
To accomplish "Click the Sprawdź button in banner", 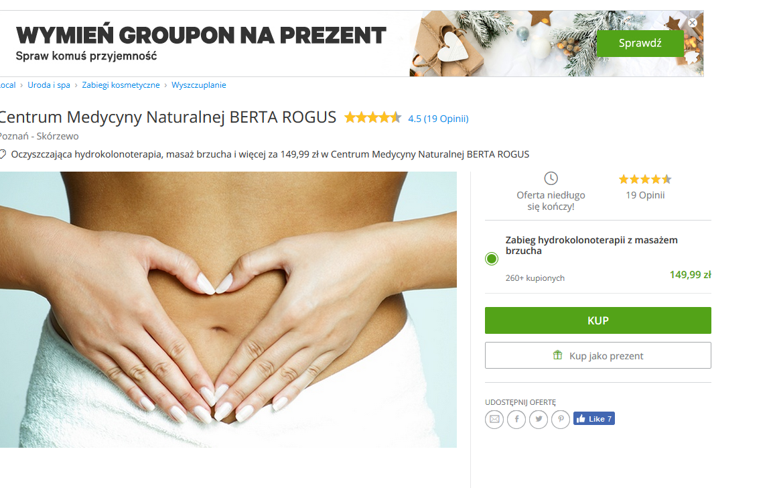I will click(640, 44).
